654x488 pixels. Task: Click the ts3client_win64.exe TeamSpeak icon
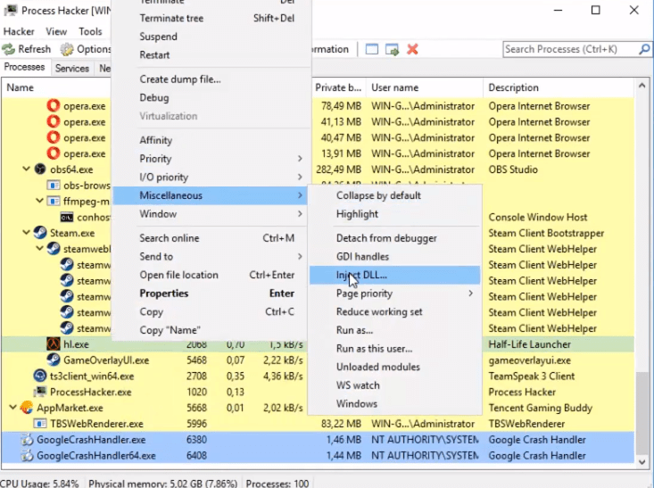click(40, 376)
